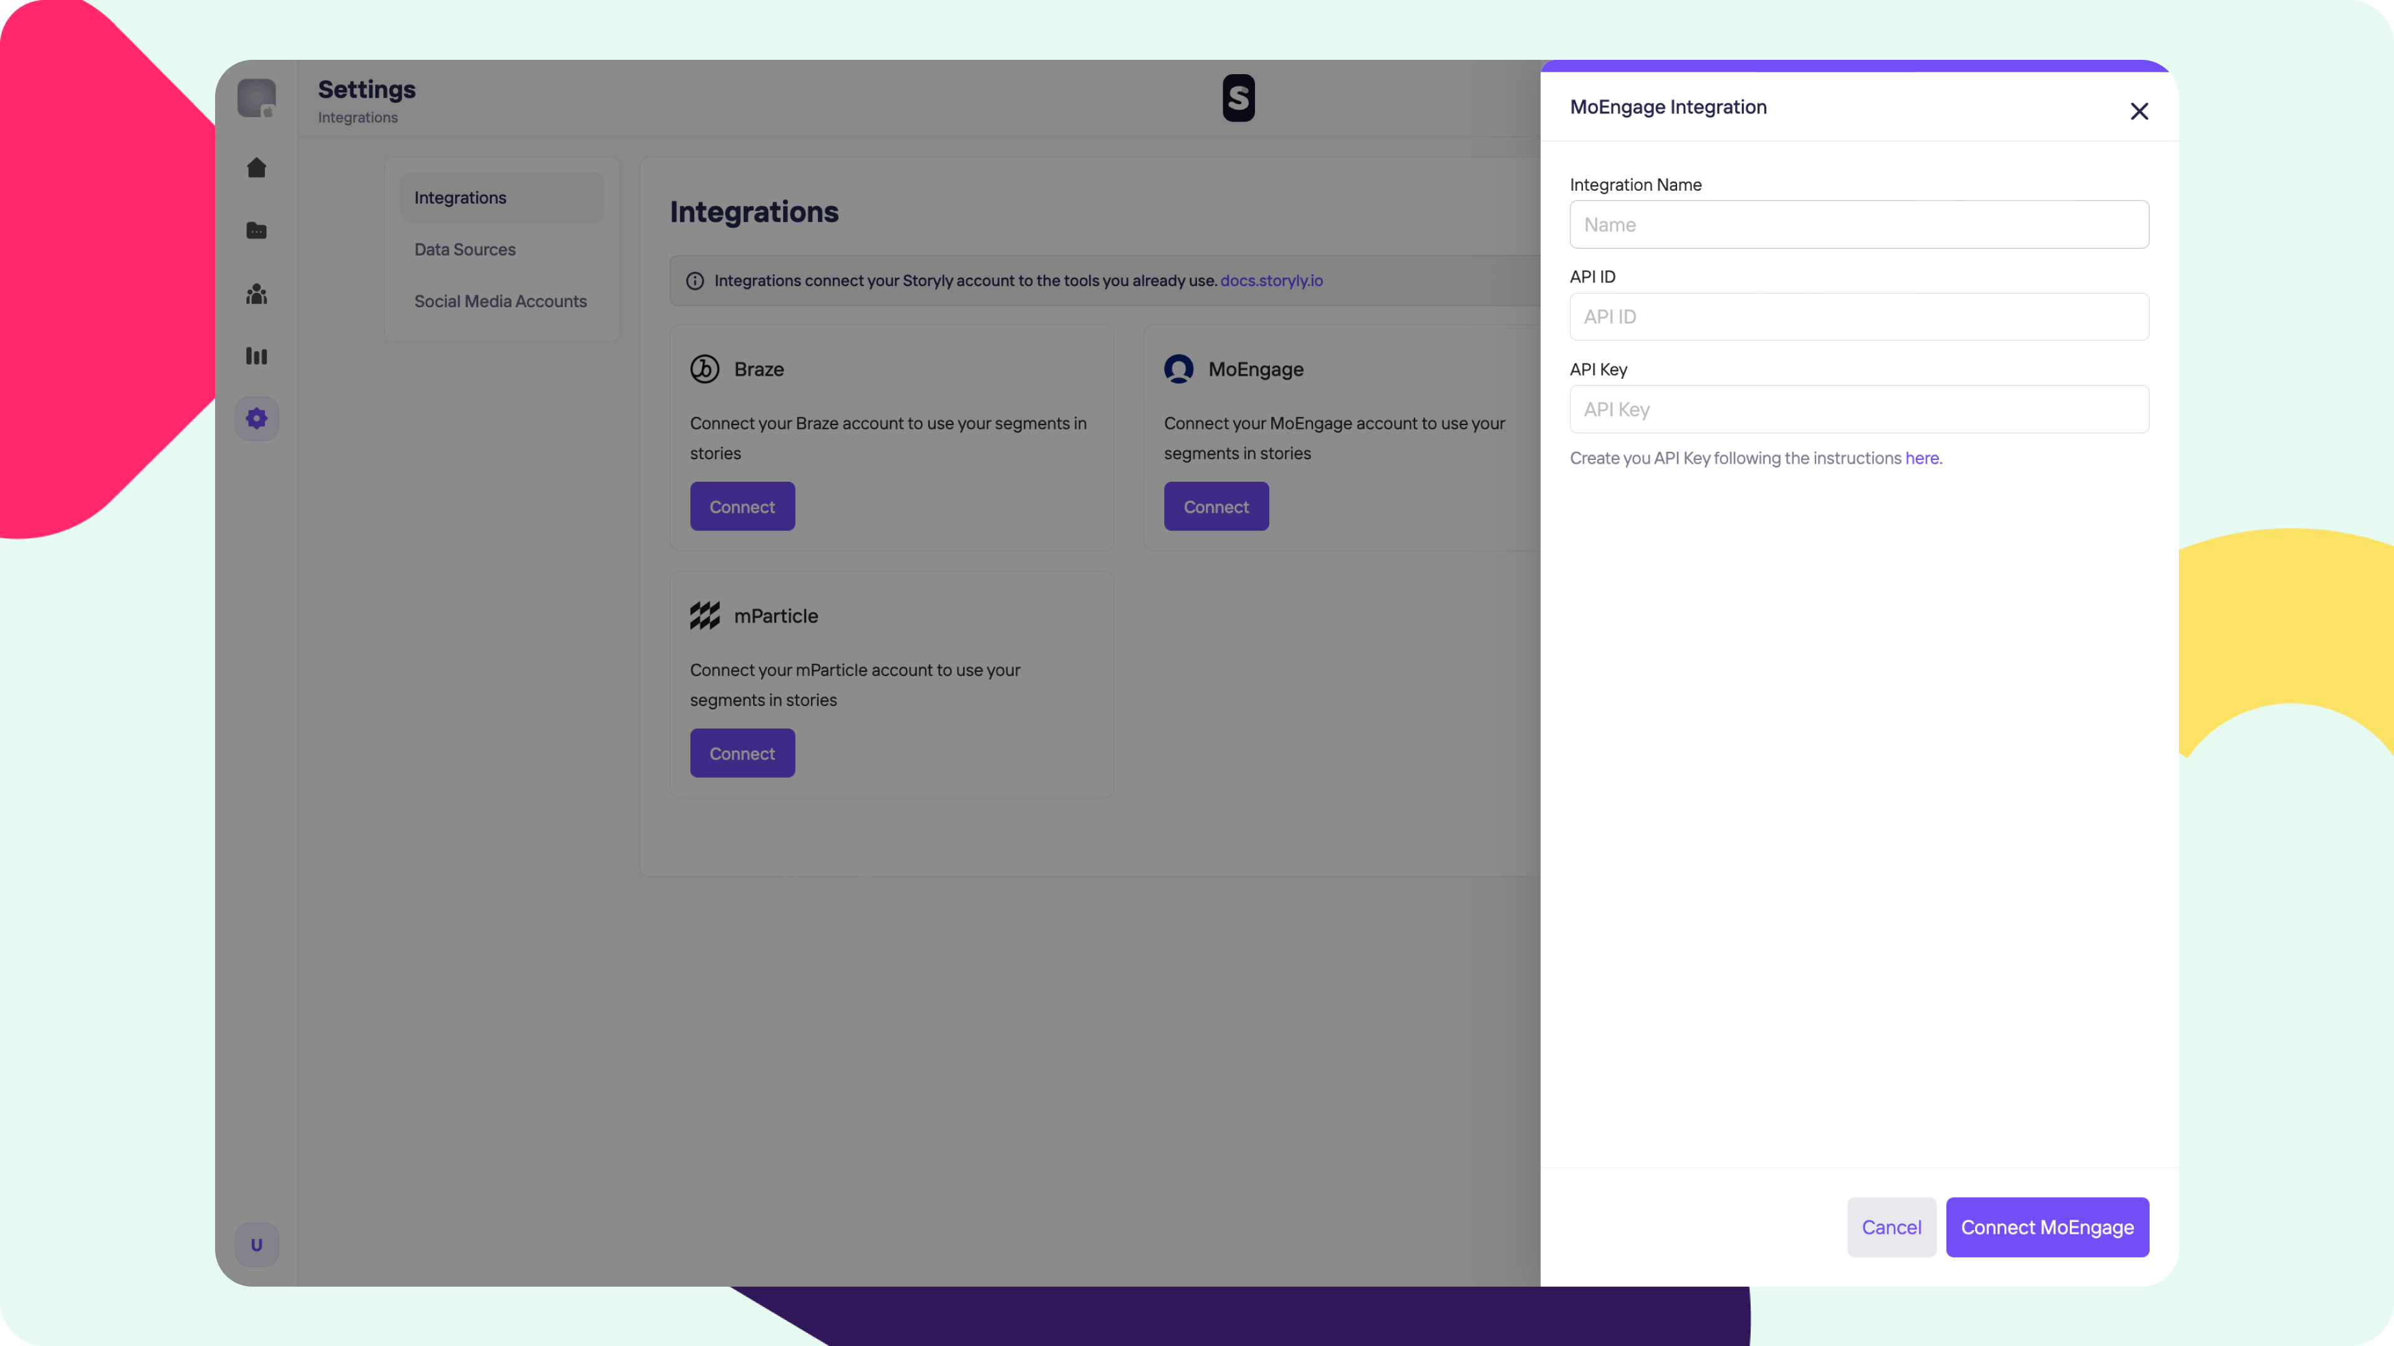Click the app avatar at sidebar top
This screenshot has width=2394, height=1346.
click(x=256, y=98)
